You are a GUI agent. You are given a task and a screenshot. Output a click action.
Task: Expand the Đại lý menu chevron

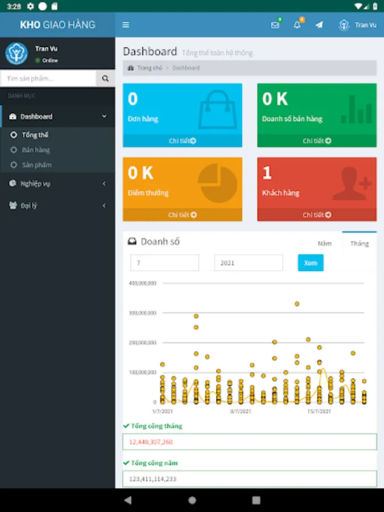pos(104,205)
